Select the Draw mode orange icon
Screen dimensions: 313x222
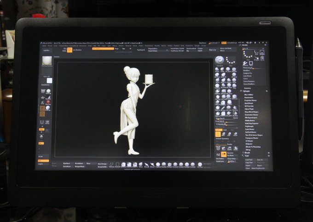218,134
